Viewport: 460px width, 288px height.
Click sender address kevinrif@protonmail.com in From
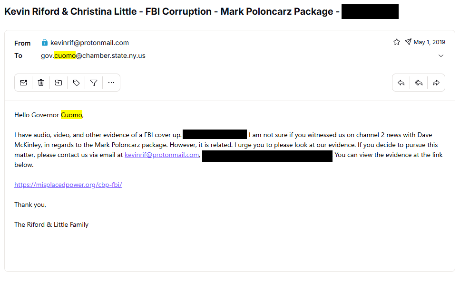89,43
